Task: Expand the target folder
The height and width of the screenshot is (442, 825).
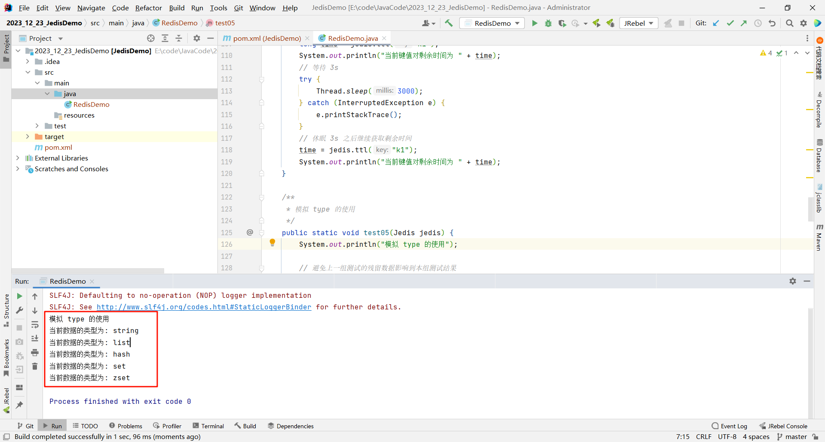Action: coord(27,136)
